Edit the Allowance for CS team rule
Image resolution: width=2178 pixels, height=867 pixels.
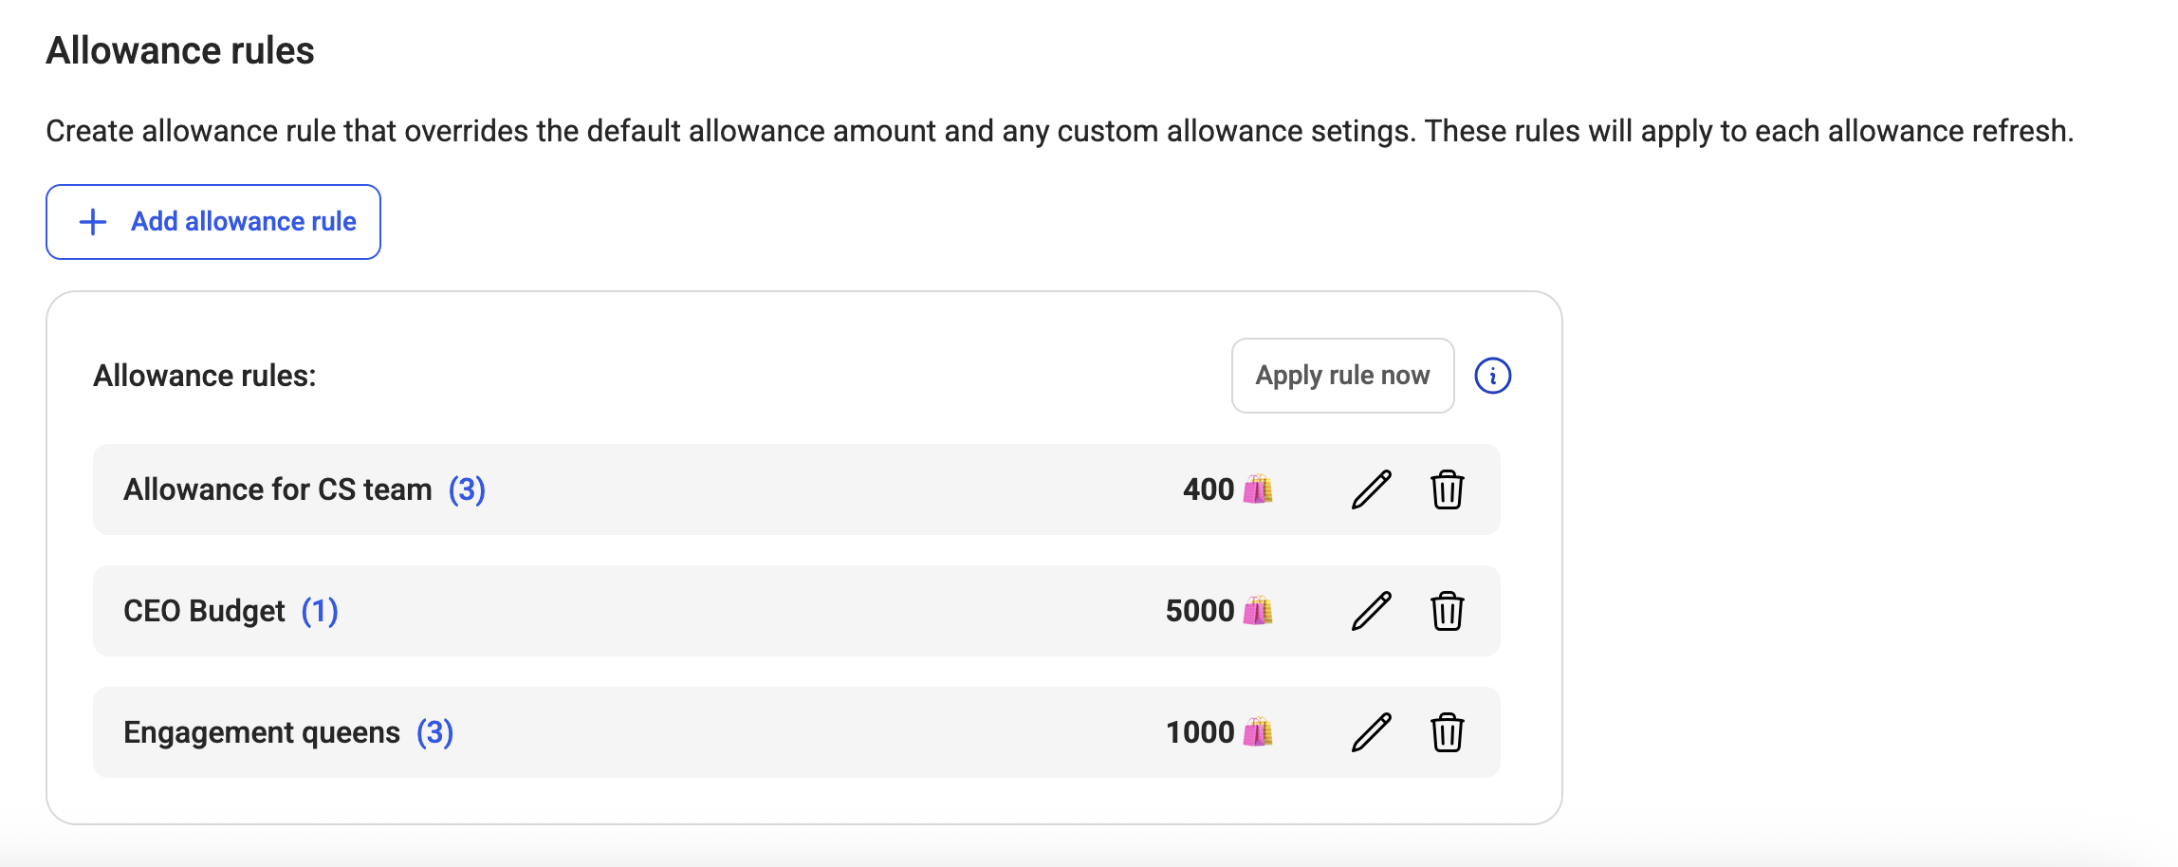pos(1371,489)
